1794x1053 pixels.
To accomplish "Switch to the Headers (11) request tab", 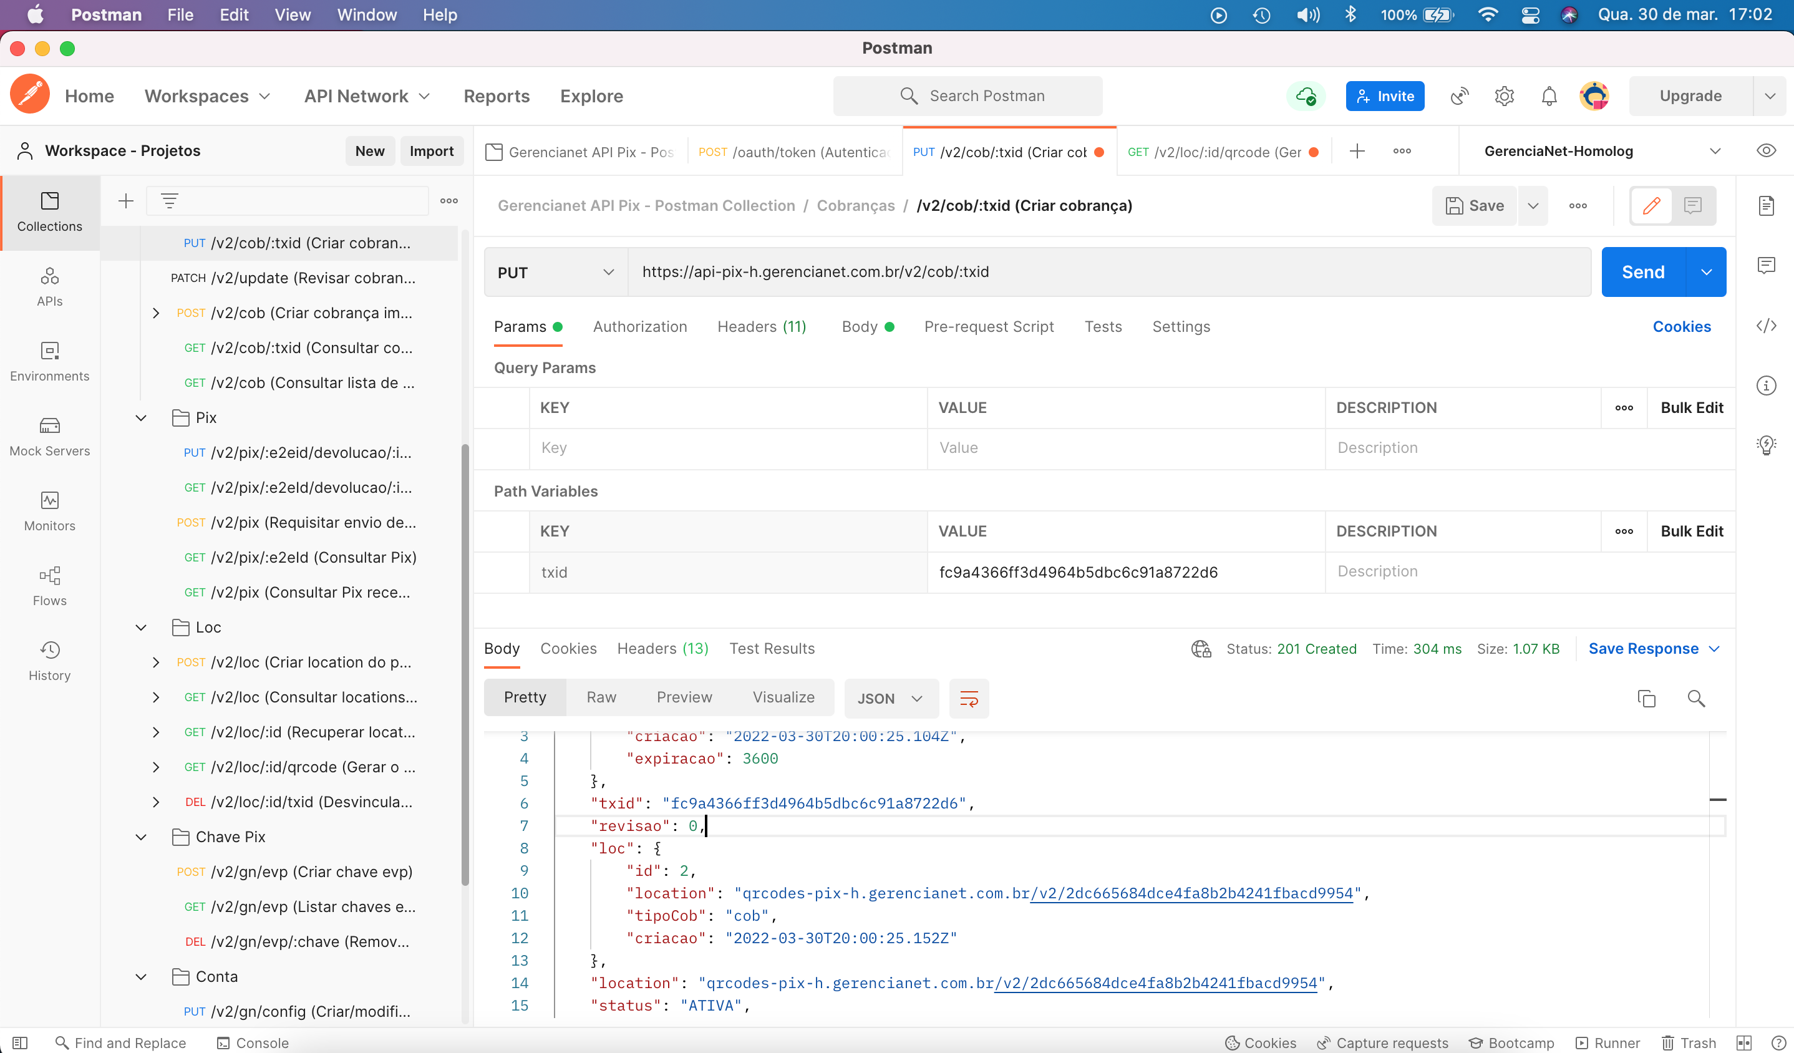I will point(761,326).
